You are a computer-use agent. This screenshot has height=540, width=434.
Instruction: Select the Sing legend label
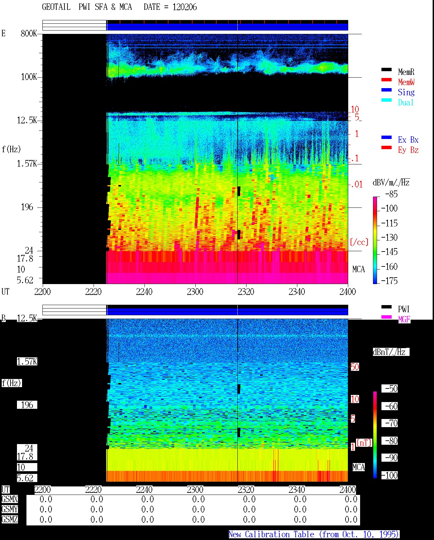point(406,92)
